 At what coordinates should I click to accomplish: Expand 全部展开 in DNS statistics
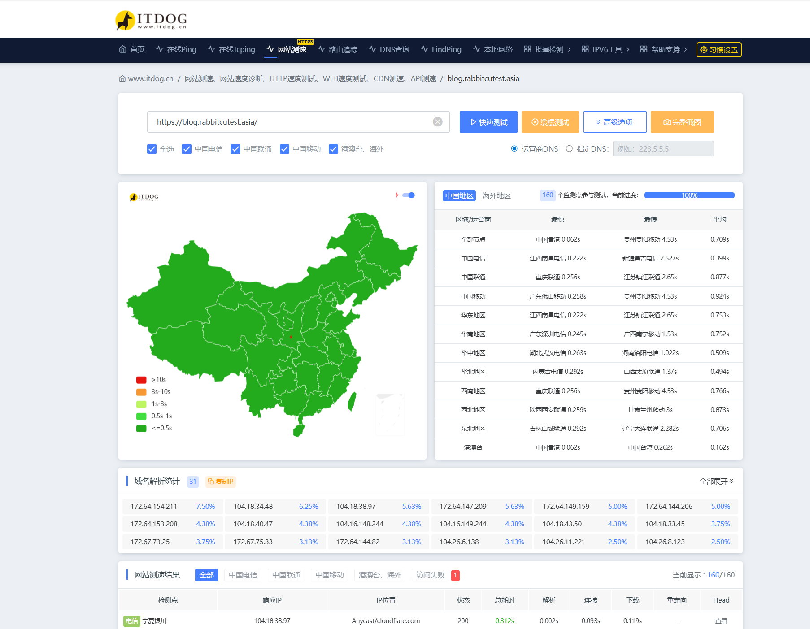tap(716, 481)
